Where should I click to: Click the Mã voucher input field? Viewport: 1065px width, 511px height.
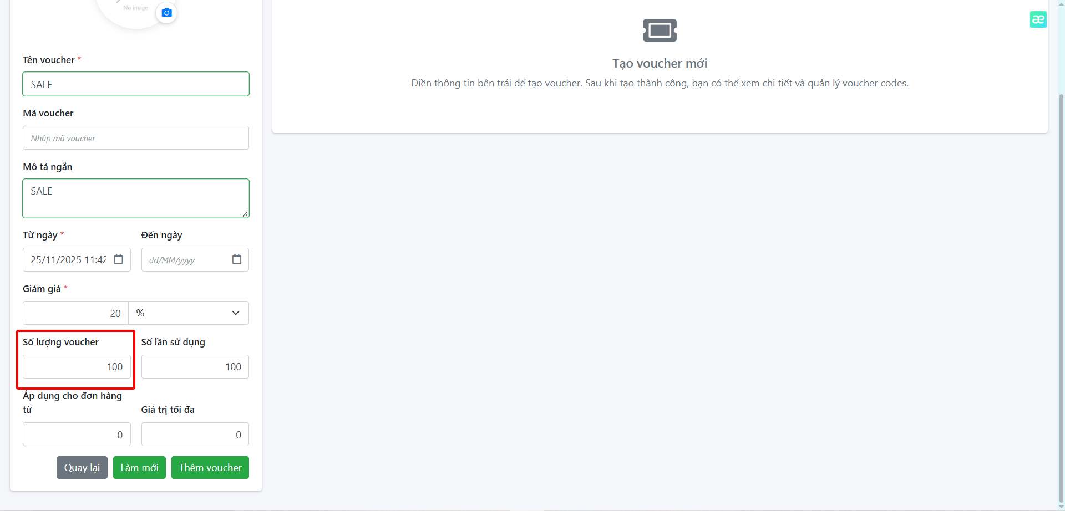pyautogui.click(x=136, y=138)
